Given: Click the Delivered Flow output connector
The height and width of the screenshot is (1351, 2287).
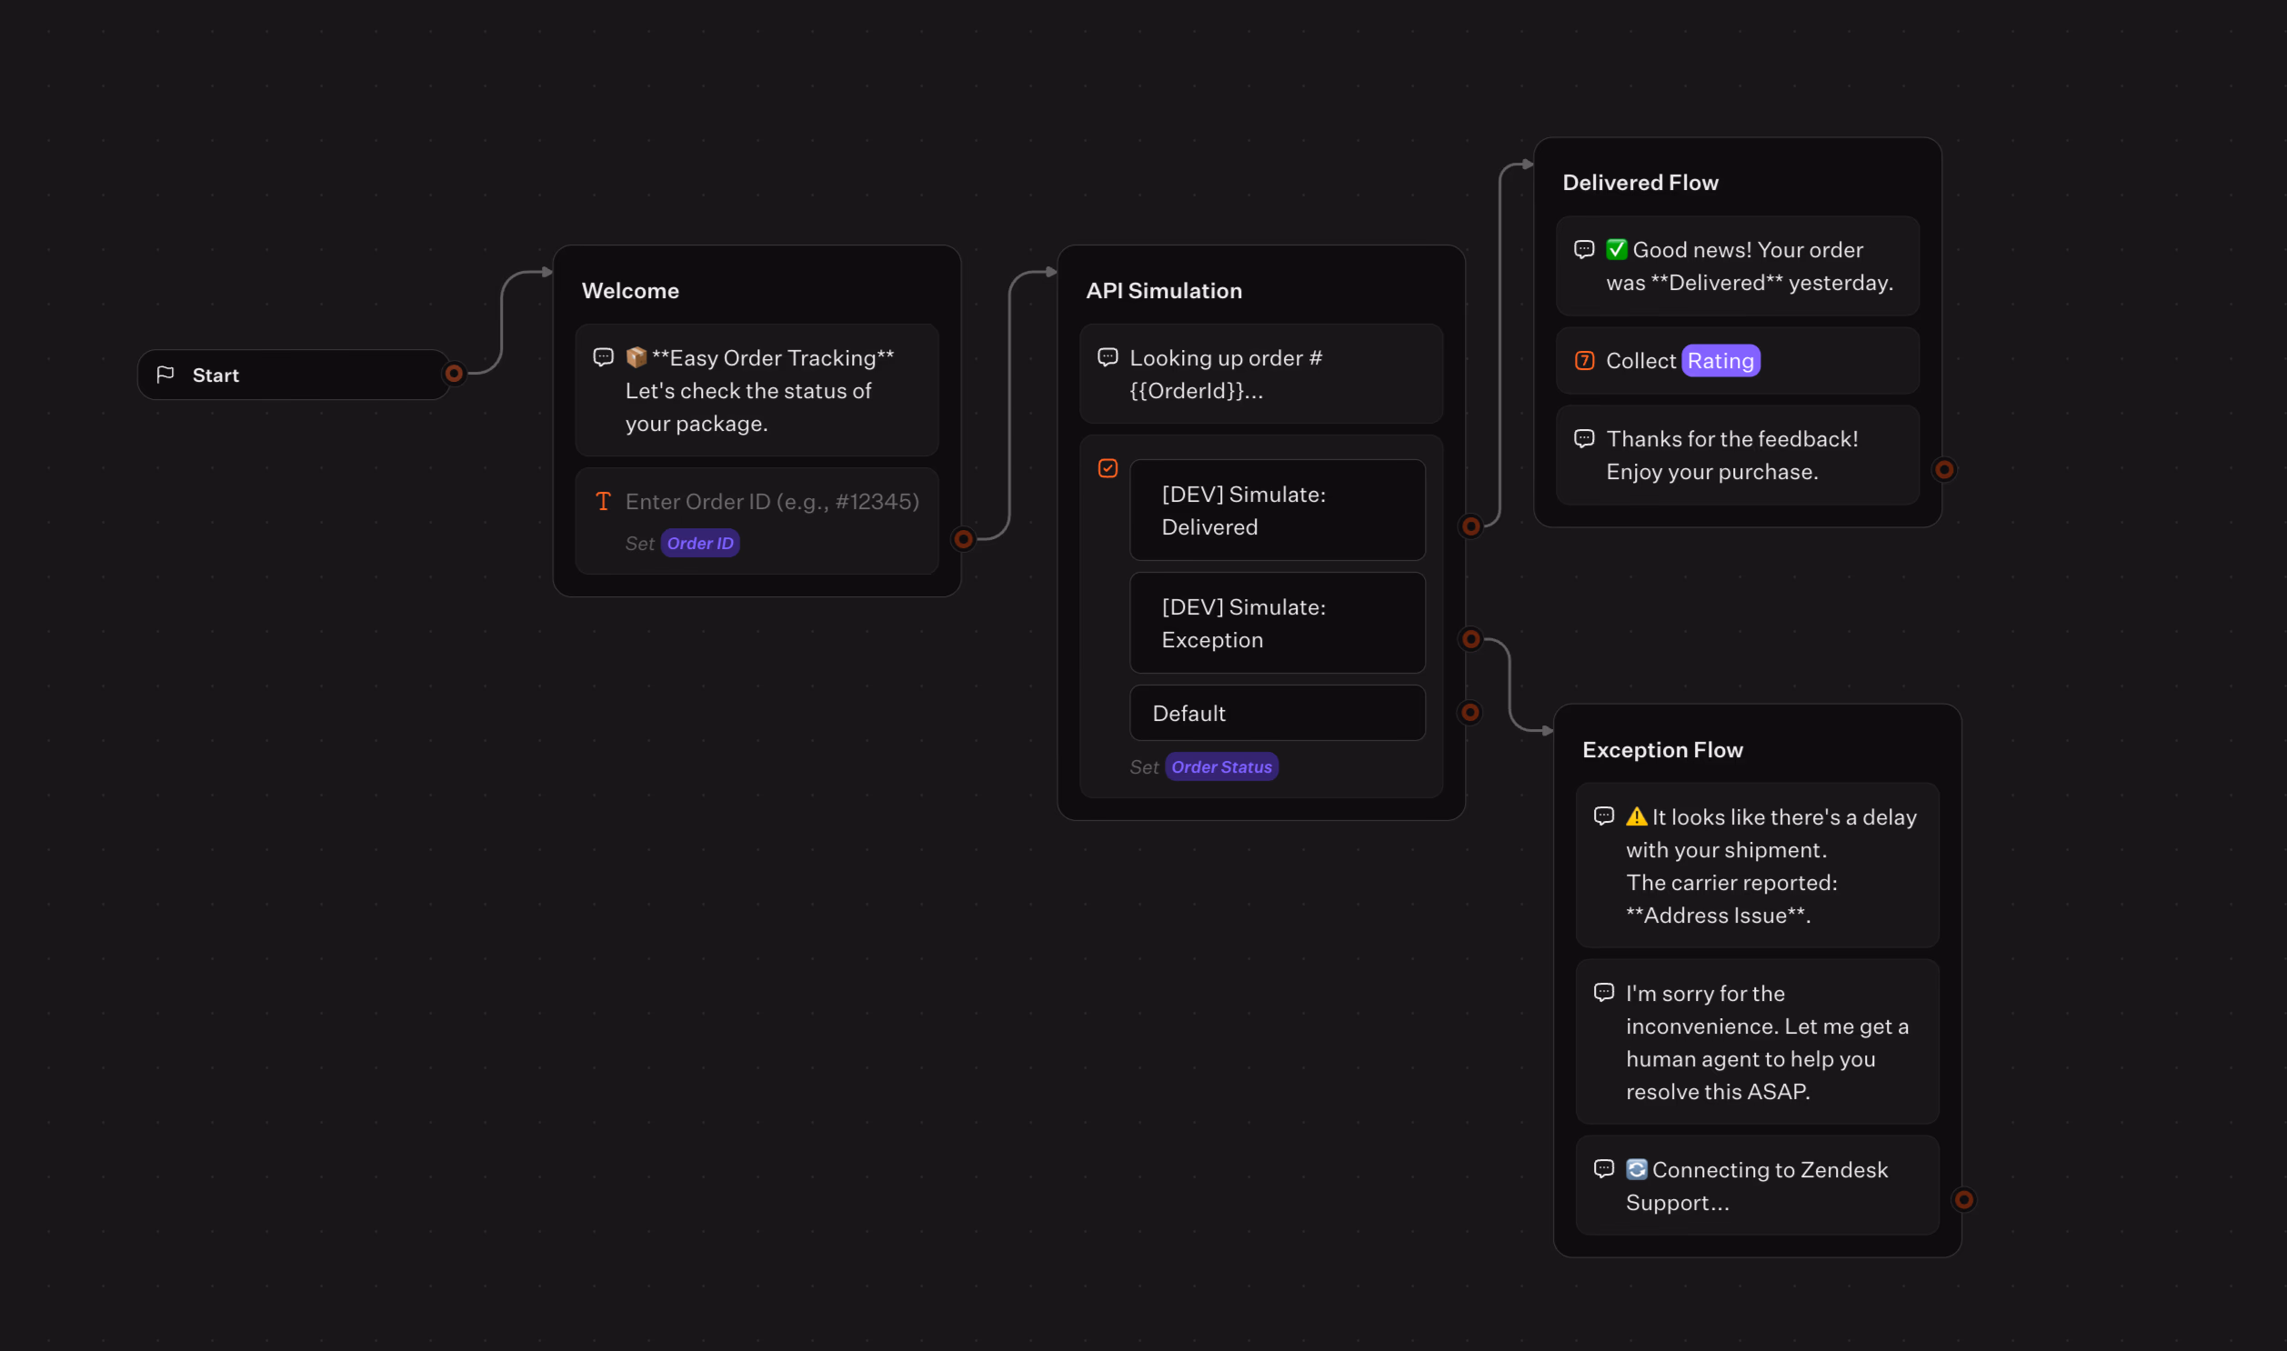Looking at the screenshot, I should (x=1944, y=470).
